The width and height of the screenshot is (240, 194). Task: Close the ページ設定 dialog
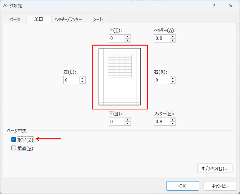pos(231,6)
